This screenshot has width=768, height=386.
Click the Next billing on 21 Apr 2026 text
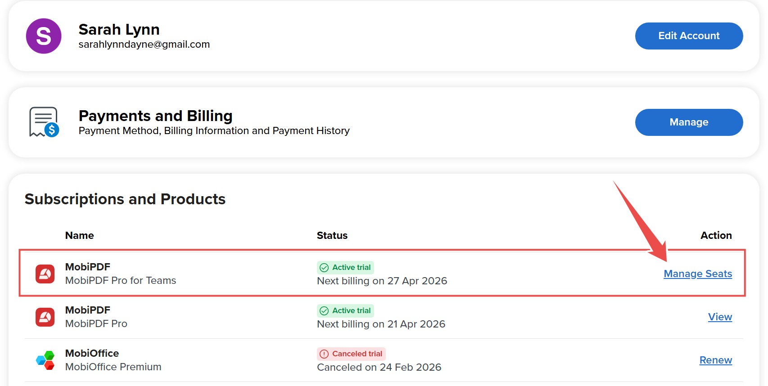[381, 324]
